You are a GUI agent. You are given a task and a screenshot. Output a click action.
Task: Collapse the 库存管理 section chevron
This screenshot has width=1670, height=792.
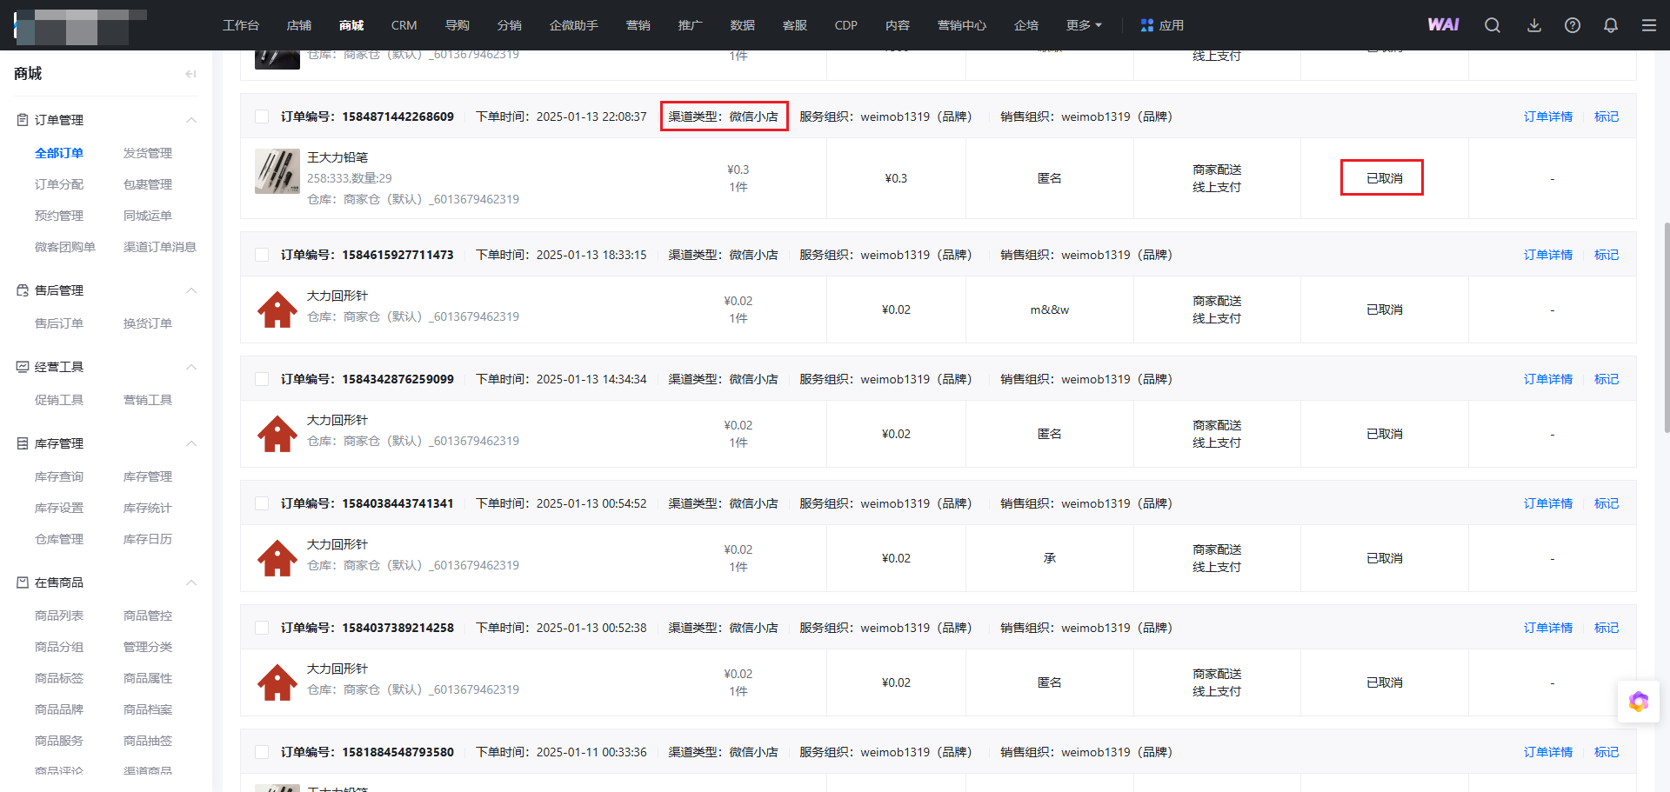[191, 443]
